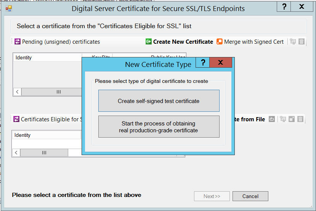
Task: Click Identity column header in Eligible list
Action: pos(47,135)
